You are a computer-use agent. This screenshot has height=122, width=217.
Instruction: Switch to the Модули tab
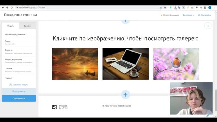(11, 26)
